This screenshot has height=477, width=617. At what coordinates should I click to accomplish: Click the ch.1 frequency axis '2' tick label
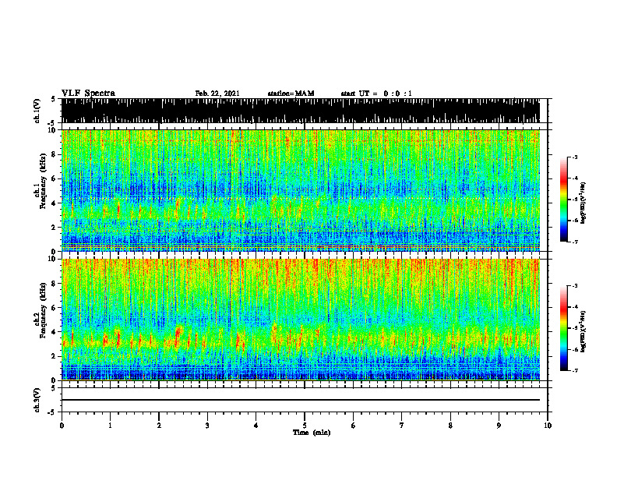click(55, 227)
